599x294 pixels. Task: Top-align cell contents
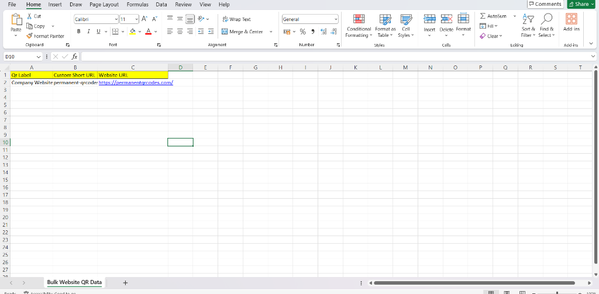click(170, 19)
